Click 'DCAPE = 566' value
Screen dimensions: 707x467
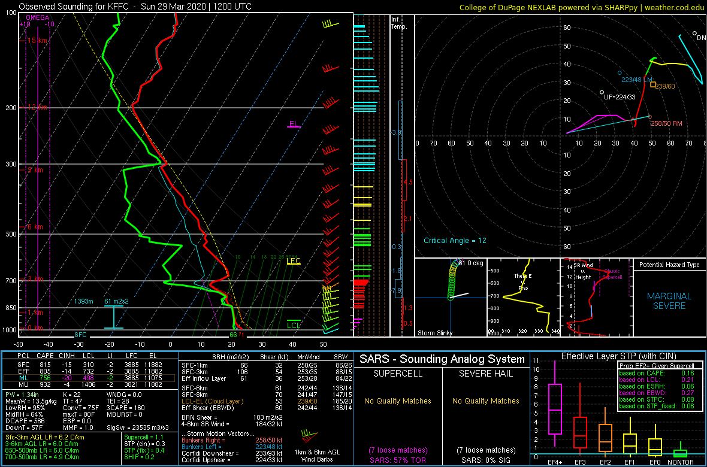click(x=25, y=420)
